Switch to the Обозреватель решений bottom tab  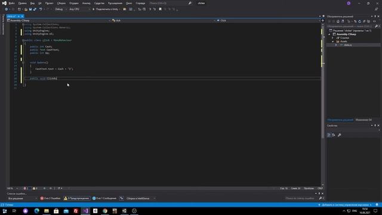pos(340,119)
